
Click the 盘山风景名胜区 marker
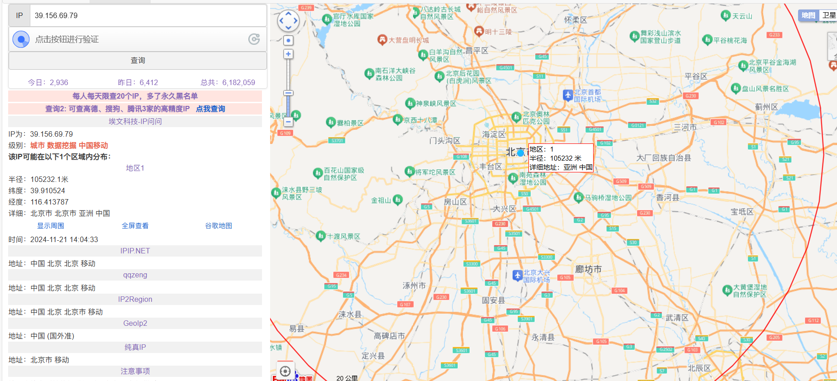(736, 89)
